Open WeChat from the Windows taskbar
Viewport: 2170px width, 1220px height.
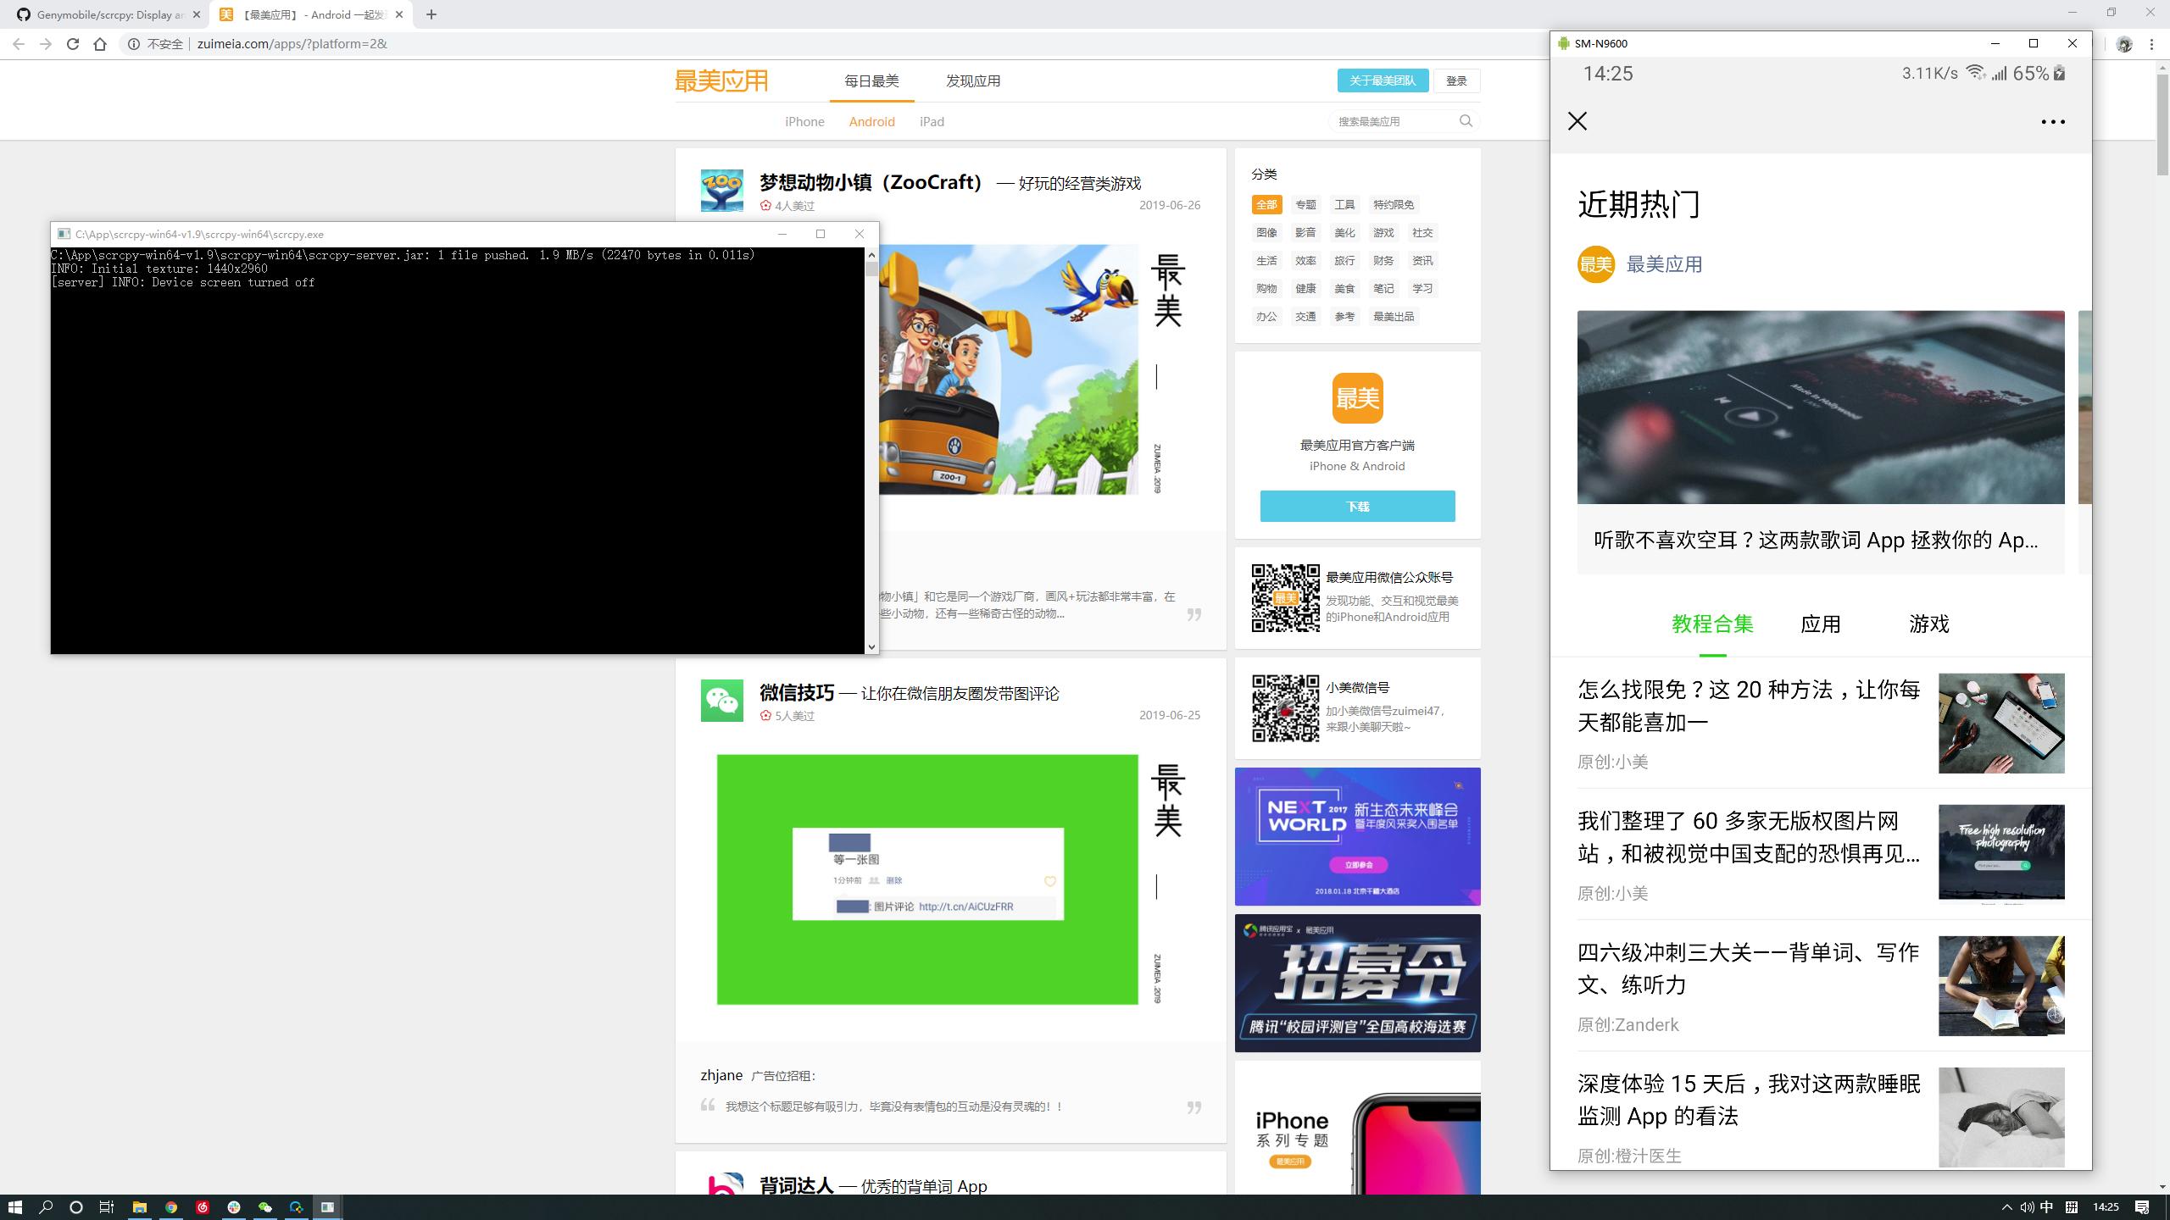[x=264, y=1207]
